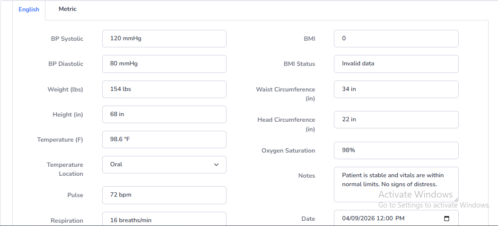Switch to the Metric tab
The image size is (498, 226).
pos(67,9)
